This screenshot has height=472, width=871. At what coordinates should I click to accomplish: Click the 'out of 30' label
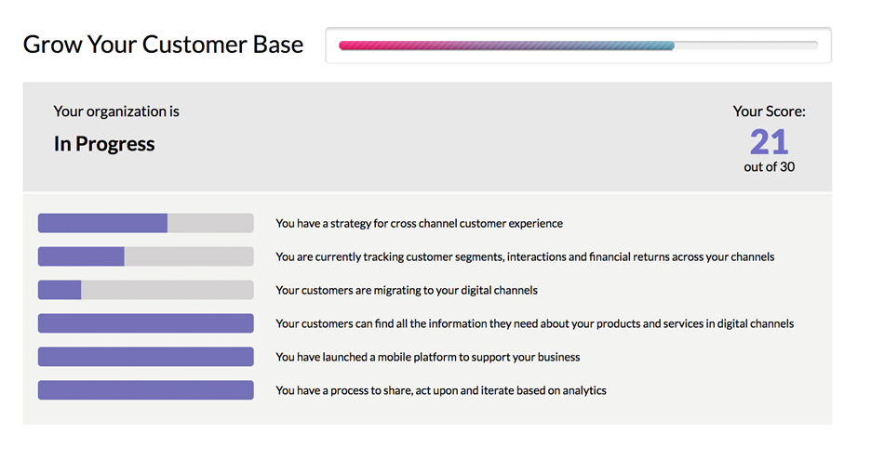[x=769, y=167]
